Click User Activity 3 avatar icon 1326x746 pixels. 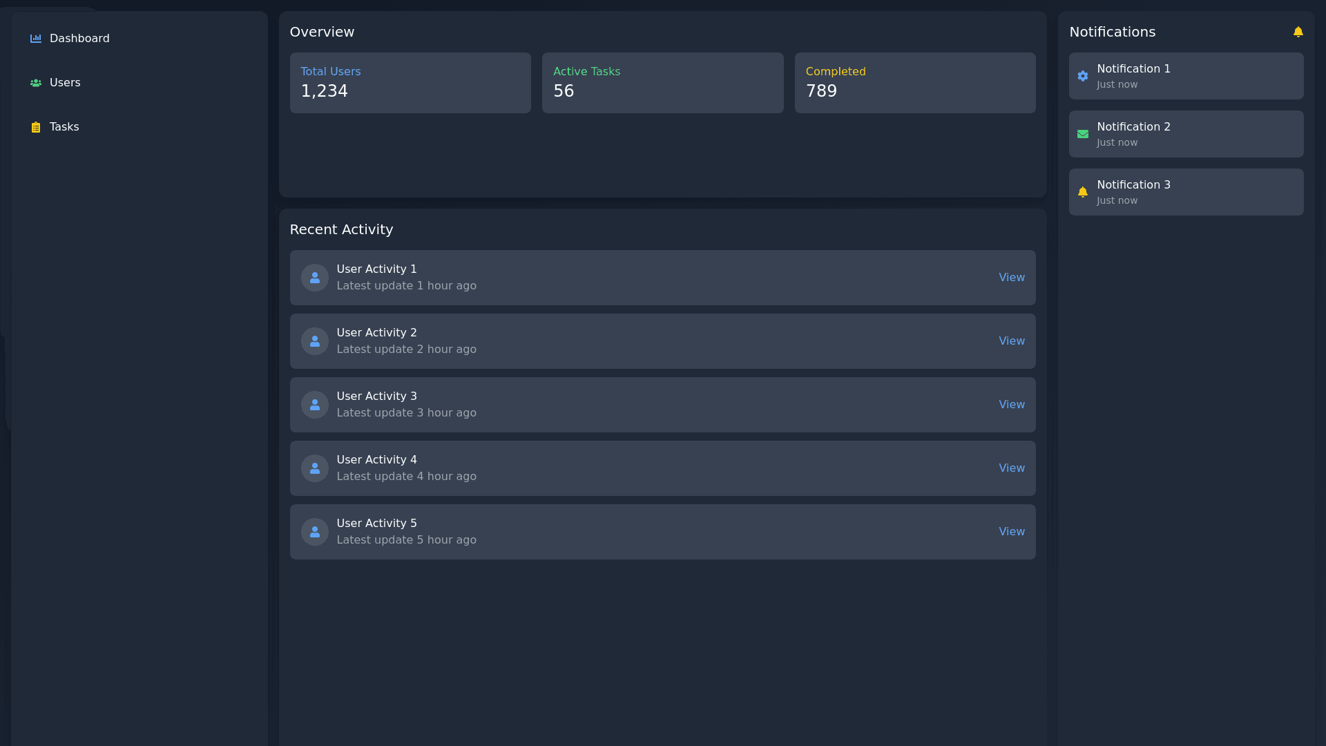tap(314, 405)
